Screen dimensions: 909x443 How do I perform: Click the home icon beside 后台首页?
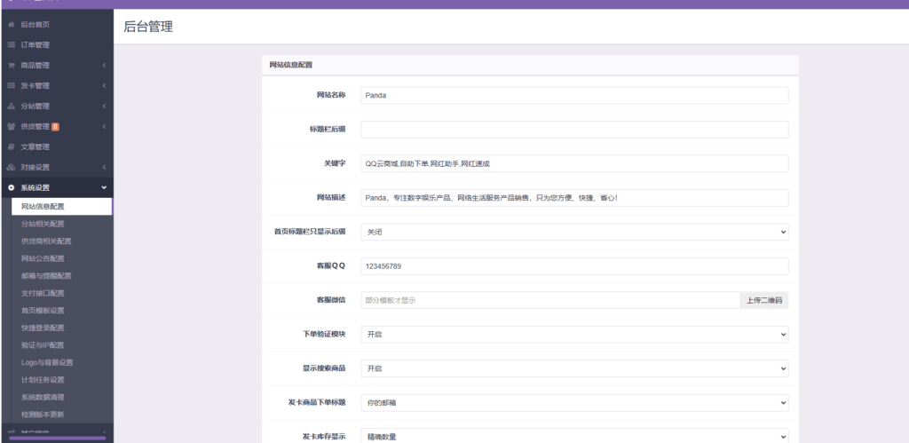11,25
